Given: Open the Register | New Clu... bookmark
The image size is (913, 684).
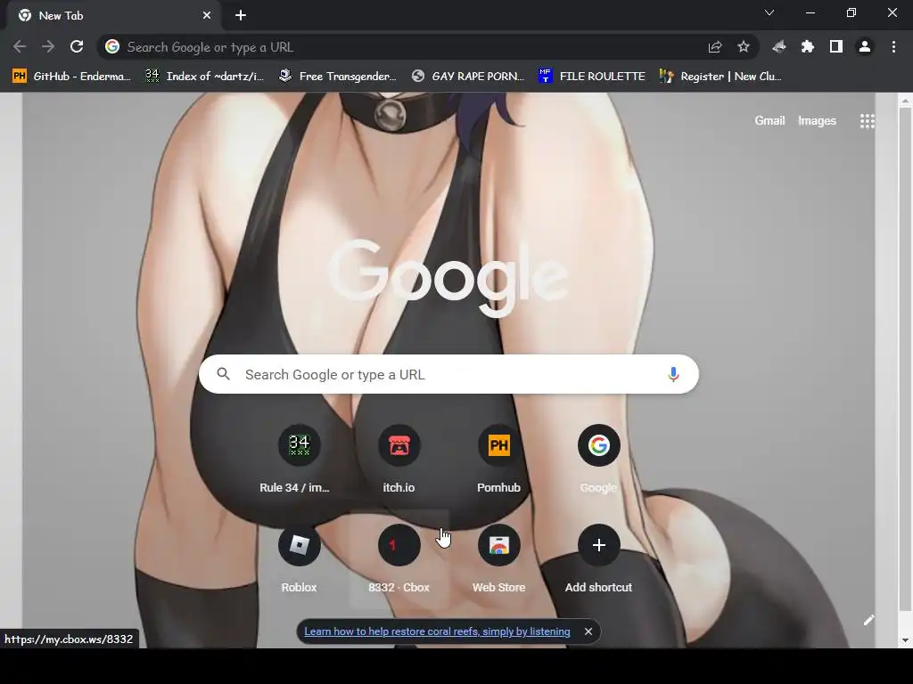Looking at the screenshot, I should click(720, 77).
